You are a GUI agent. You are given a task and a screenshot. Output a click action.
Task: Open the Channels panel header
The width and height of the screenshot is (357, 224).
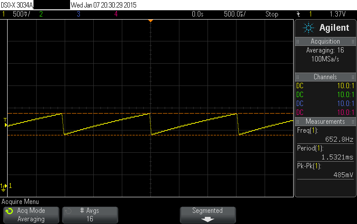[325, 77]
